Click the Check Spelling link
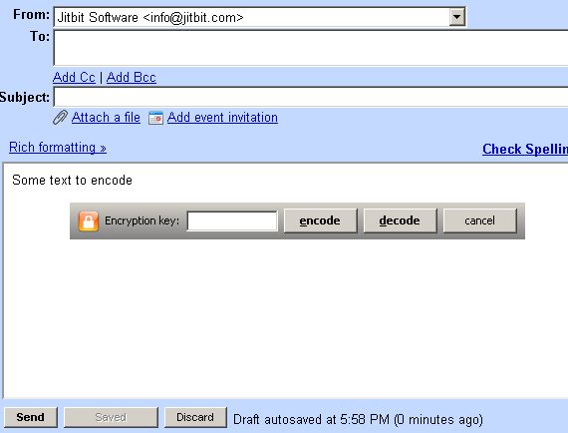Screen dimensions: 568x433 [525, 149]
